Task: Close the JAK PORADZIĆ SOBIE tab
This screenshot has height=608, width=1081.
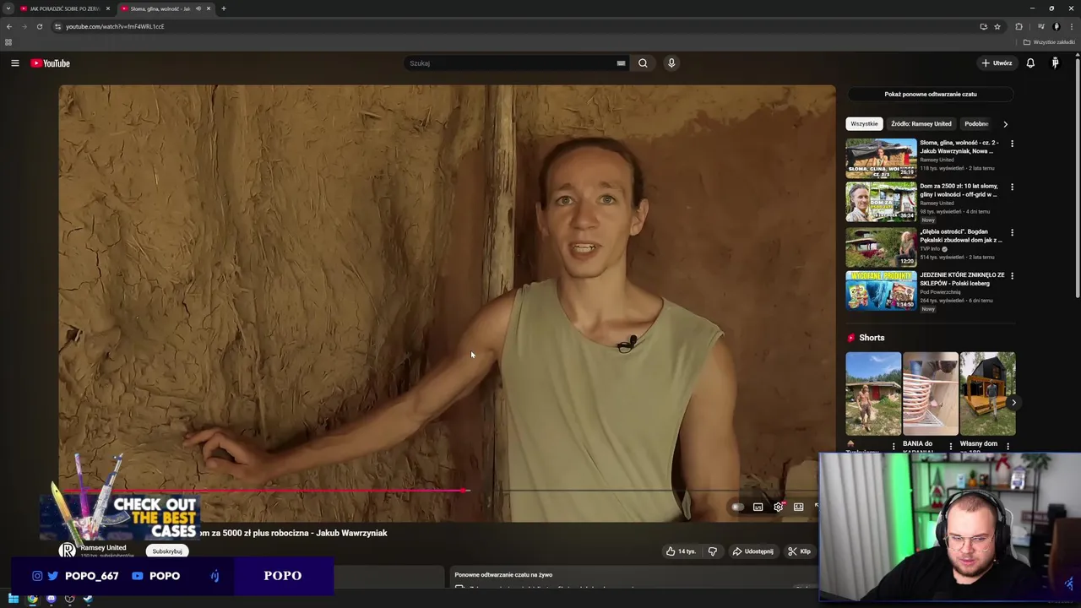Action: click(108, 8)
